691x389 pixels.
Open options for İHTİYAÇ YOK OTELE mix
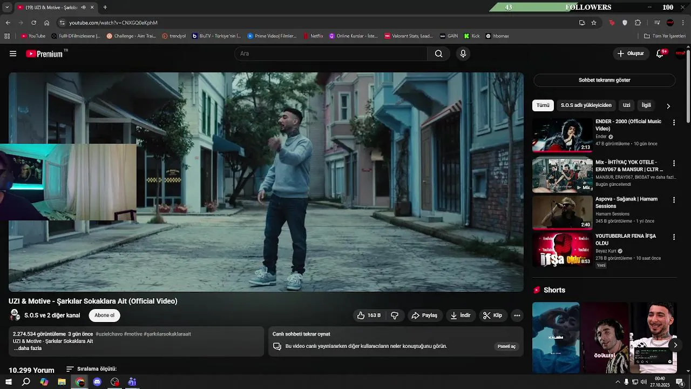pos(674,163)
